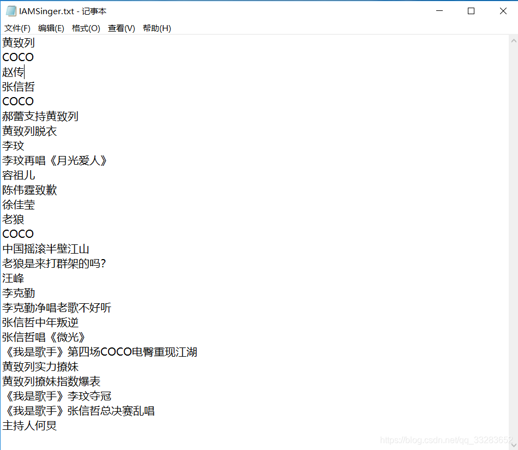This screenshot has height=450, width=518.
Task: Click the line 中国摇滚半壁江山
Action: click(46, 249)
